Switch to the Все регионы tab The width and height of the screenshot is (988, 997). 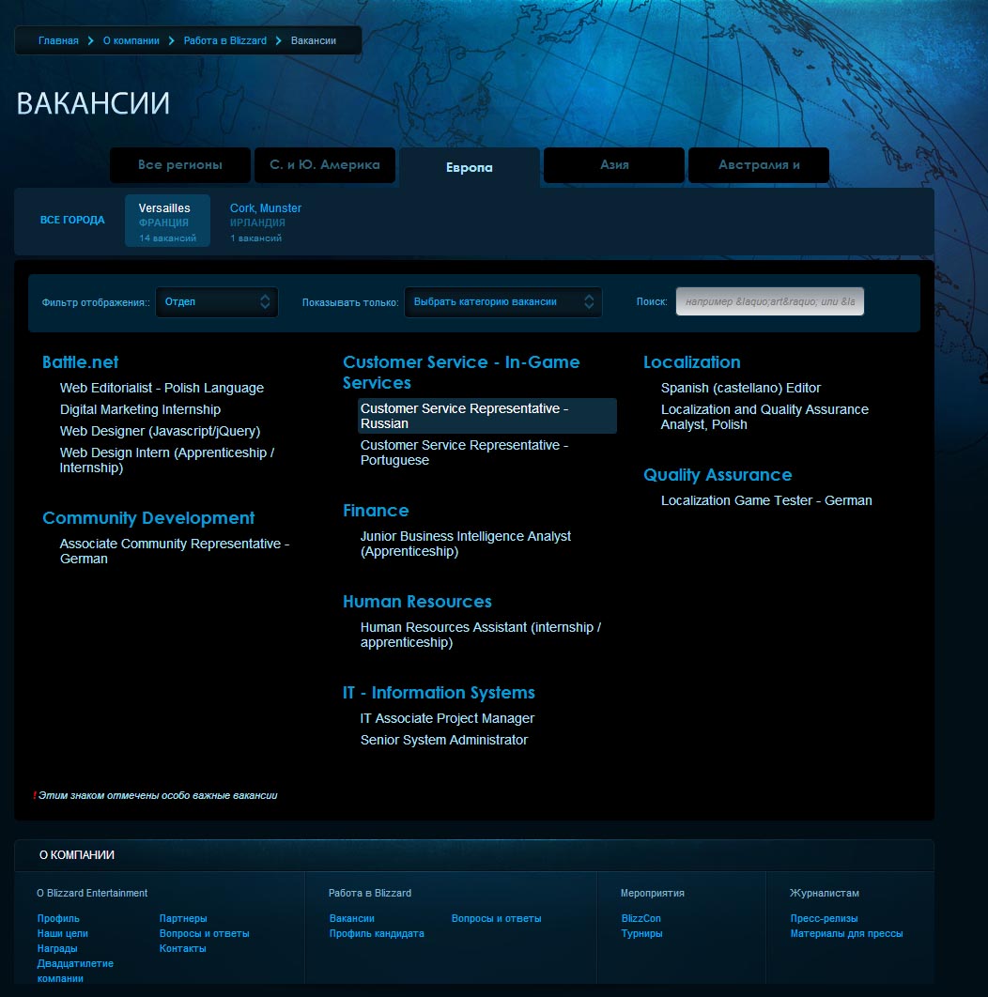click(180, 165)
